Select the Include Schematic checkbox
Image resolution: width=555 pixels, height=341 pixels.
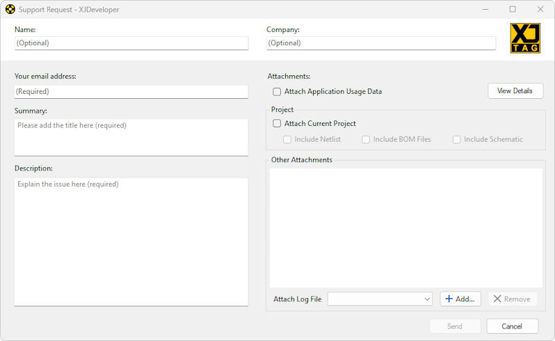[457, 139]
